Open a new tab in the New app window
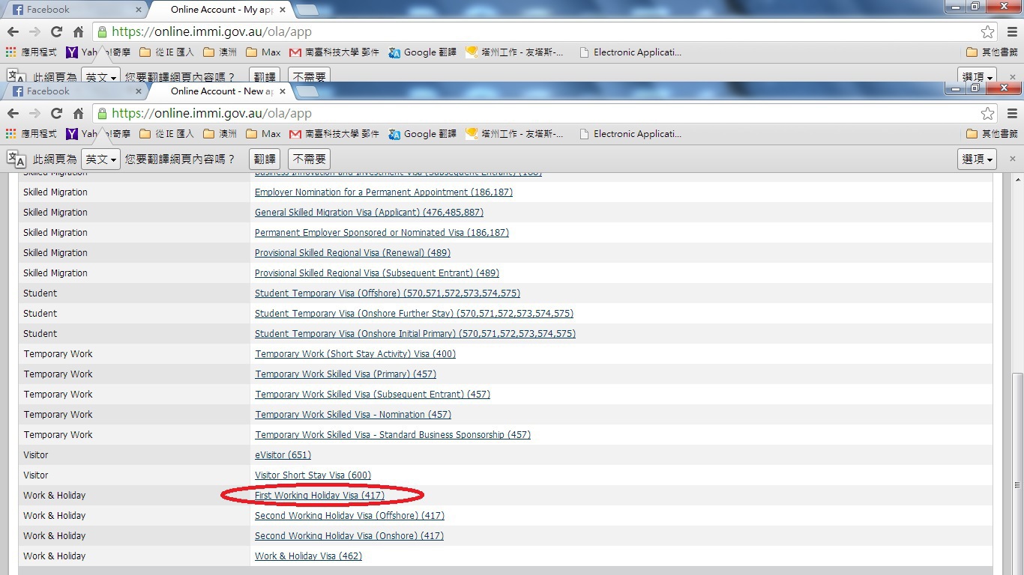The image size is (1024, 575). point(307,91)
